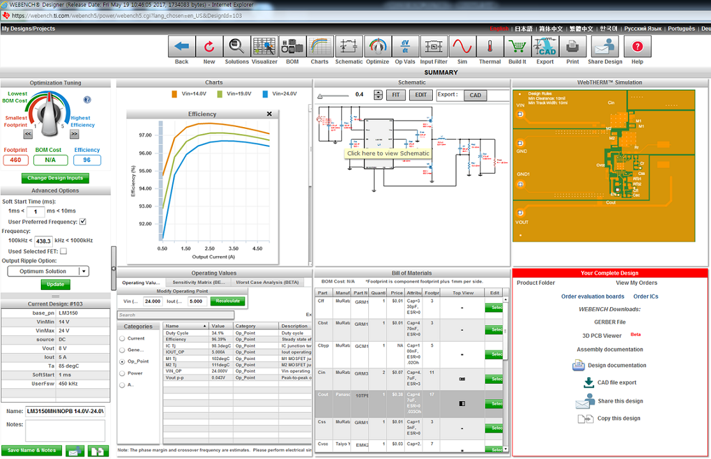The image size is (711, 459).
Task: Click optimization tuning help question mark
Action: [x=87, y=100]
